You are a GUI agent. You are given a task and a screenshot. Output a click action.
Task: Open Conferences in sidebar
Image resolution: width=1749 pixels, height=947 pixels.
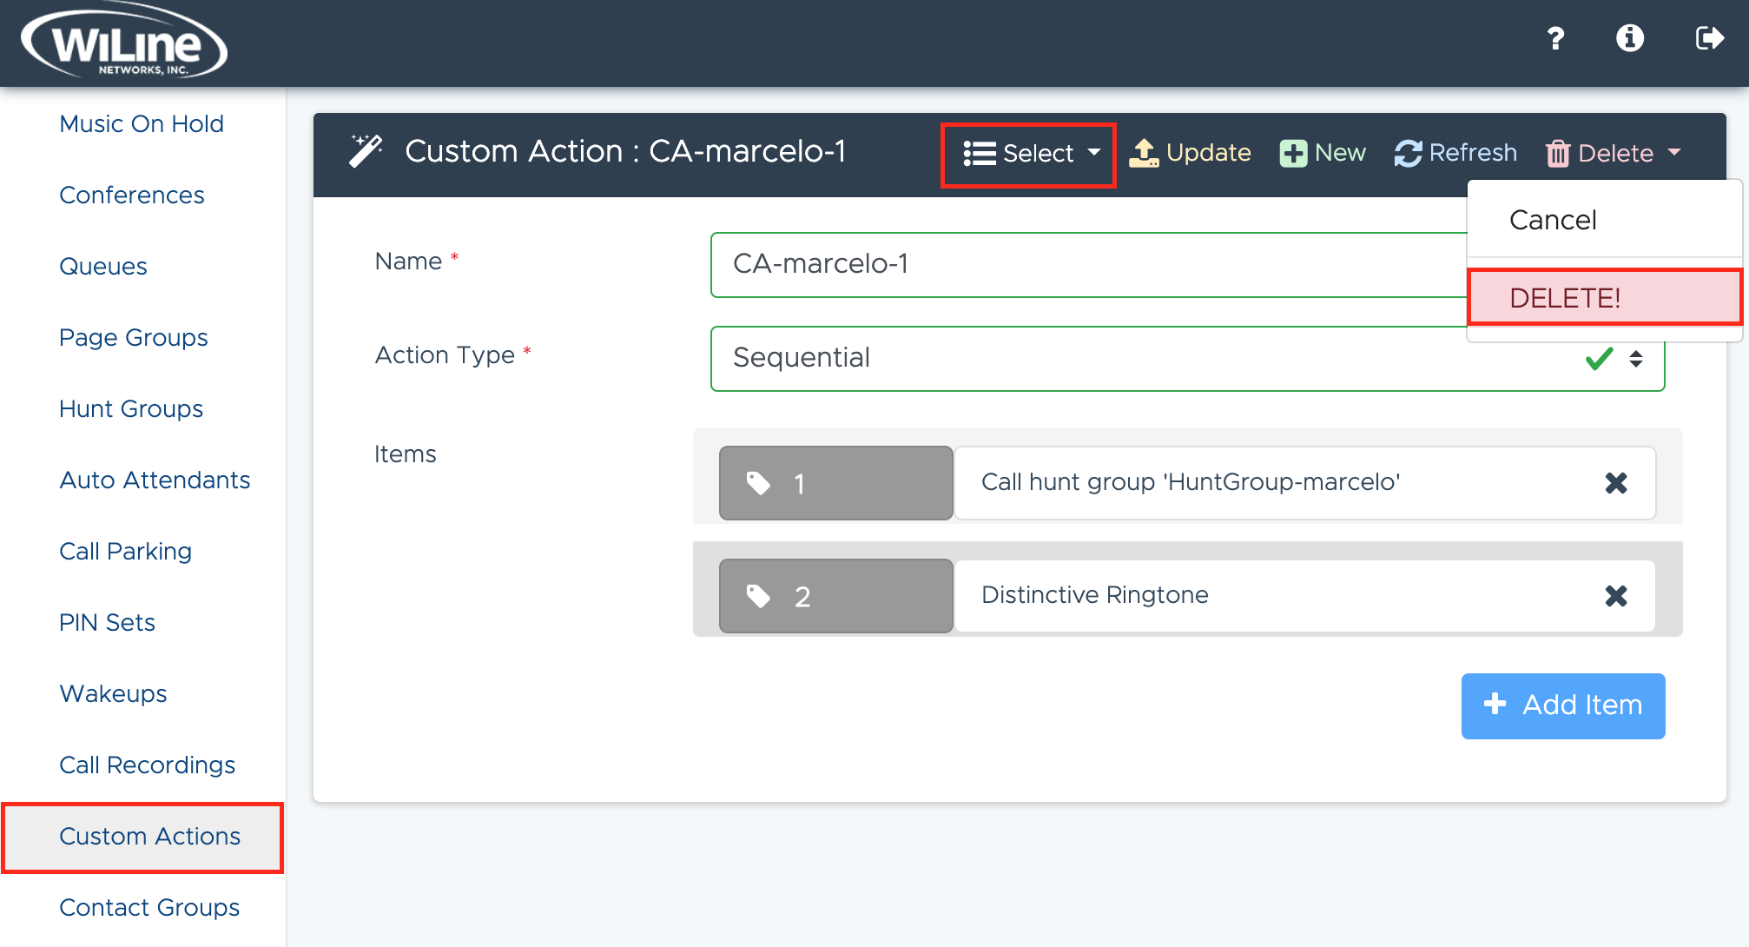132,195
